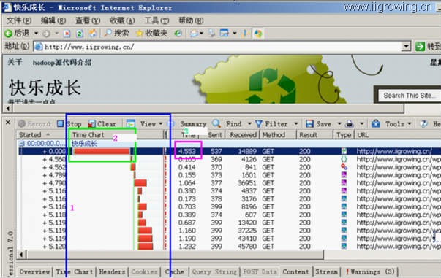Click the page's horizontal scroll left arrow

pos(8,108)
